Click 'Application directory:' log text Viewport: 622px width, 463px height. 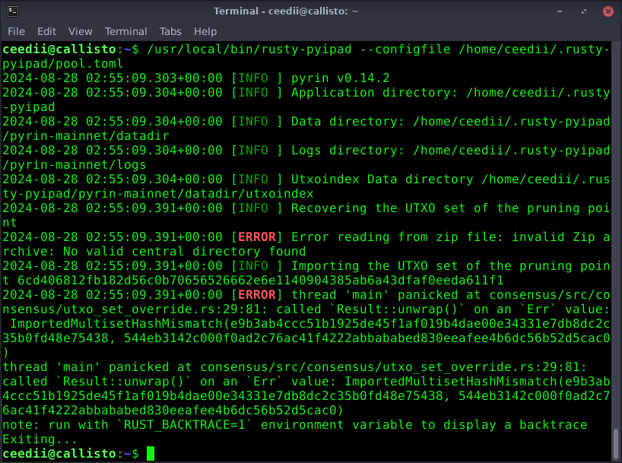click(x=374, y=93)
